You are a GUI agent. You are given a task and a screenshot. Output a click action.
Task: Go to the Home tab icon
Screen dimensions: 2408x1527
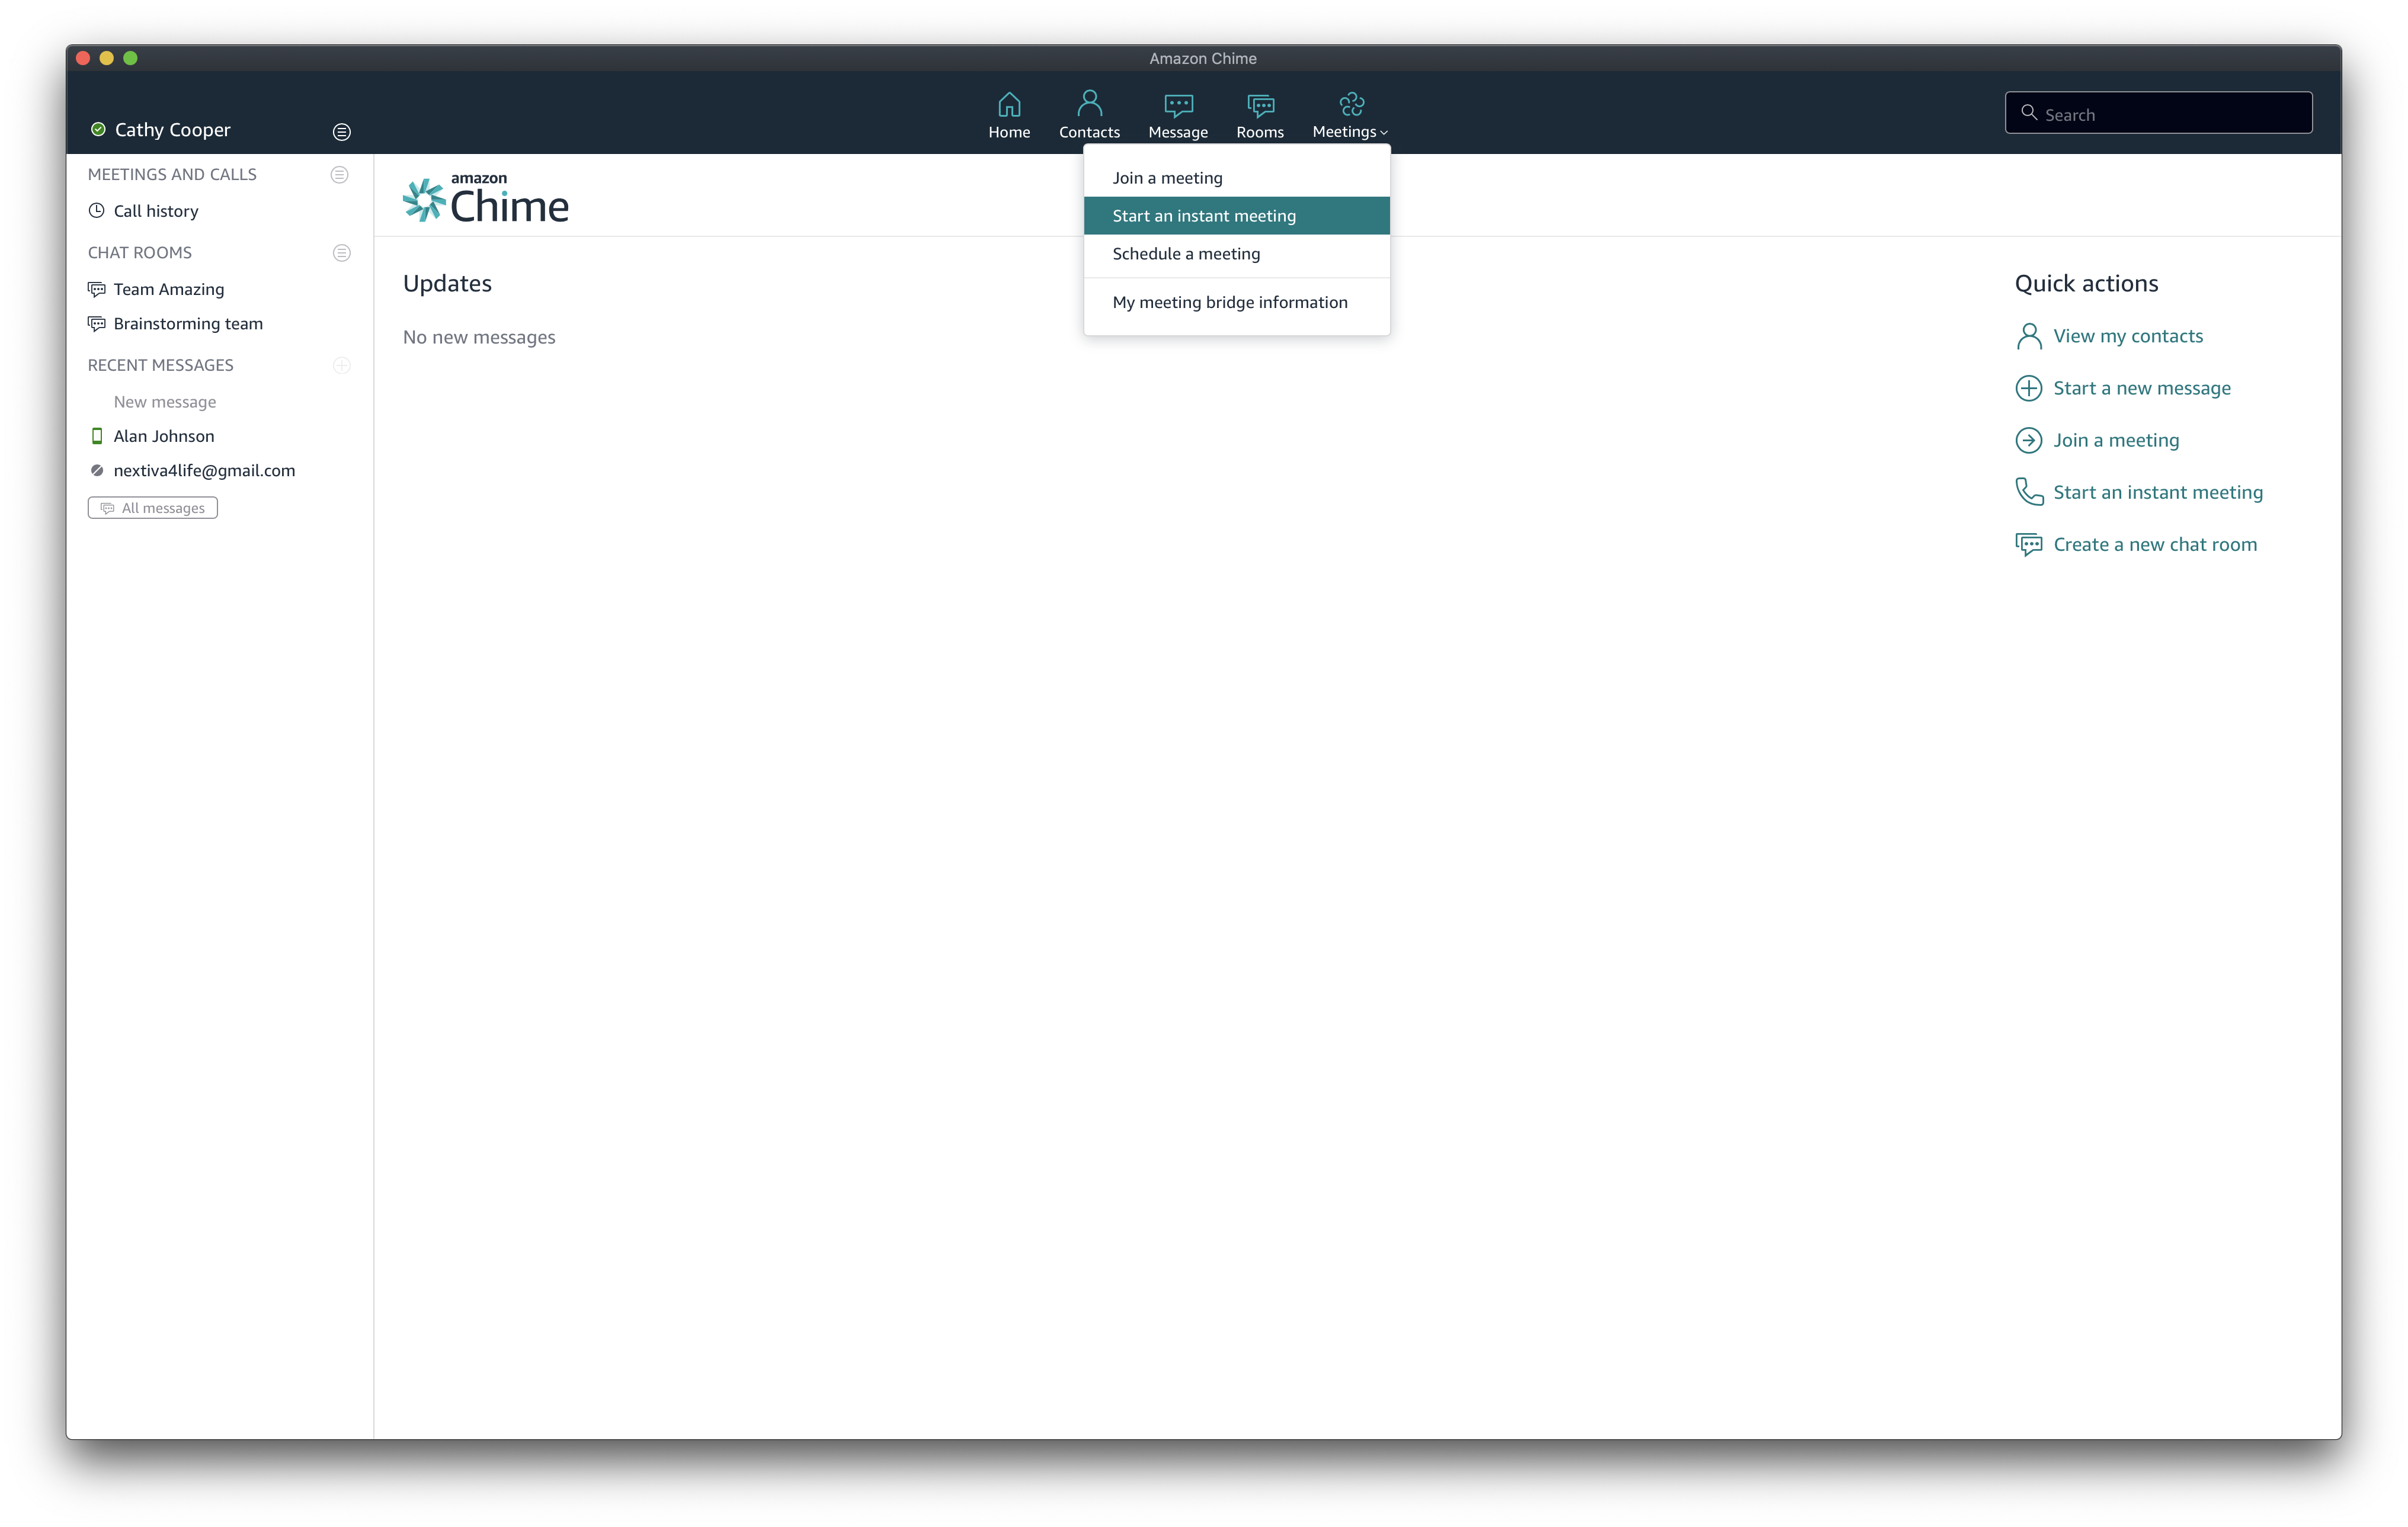pyautogui.click(x=1009, y=104)
